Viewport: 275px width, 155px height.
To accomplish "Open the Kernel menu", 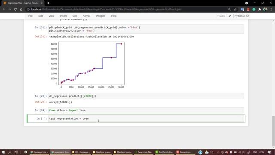I will [x=86, y=16].
